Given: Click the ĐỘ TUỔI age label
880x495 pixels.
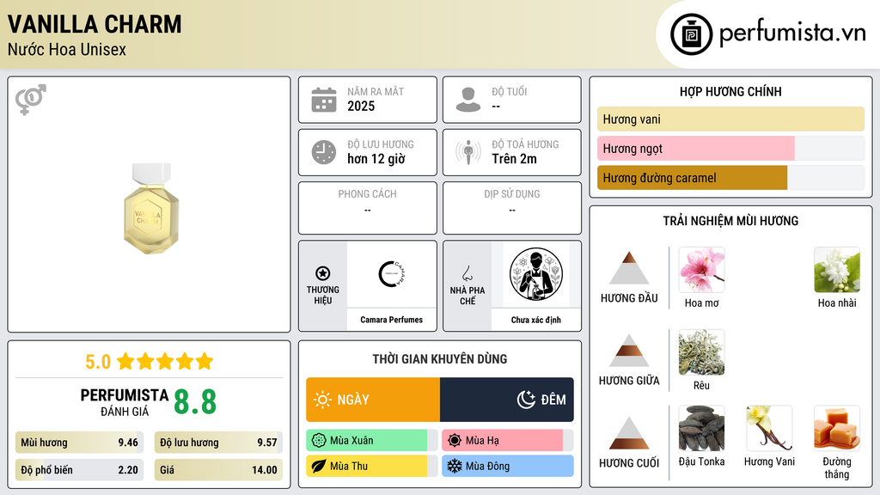Looking at the screenshot, I should pyautogui.click(x=510, y=91).
